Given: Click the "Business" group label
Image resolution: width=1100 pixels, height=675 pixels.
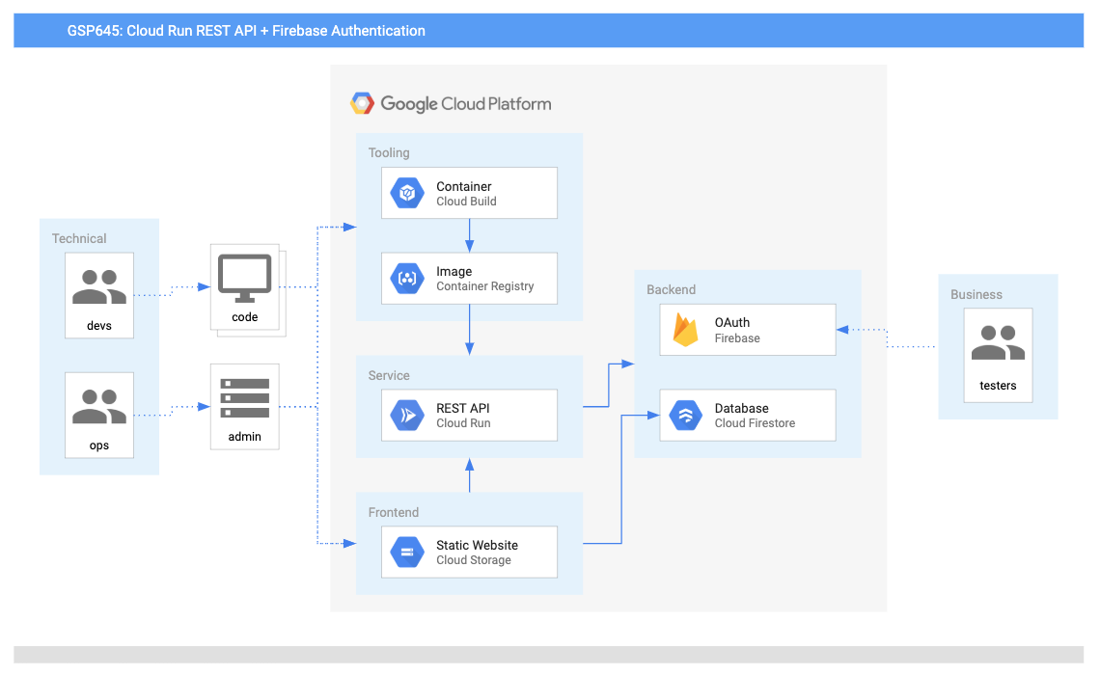Looking at the screenshot, I should click(976, 294).
